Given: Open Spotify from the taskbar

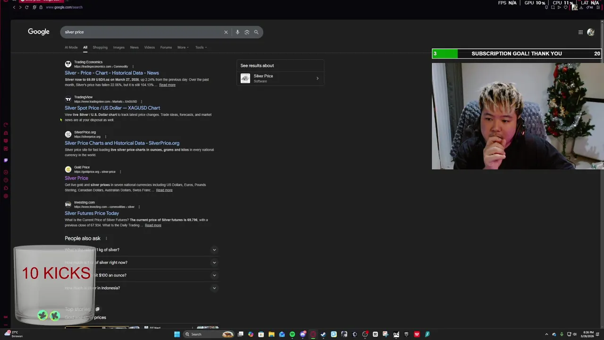Looking at the screenshot, I should [x=292, y=334].
